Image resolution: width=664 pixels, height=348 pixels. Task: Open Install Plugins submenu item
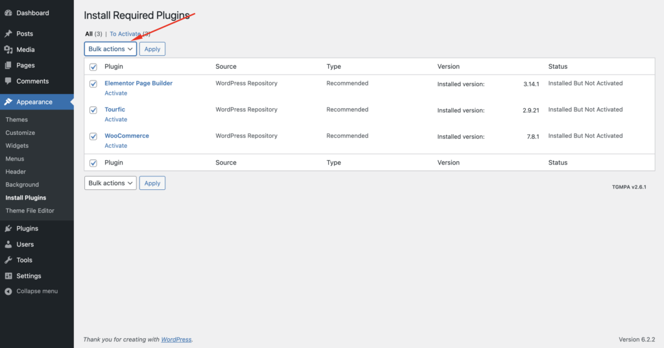26,198
